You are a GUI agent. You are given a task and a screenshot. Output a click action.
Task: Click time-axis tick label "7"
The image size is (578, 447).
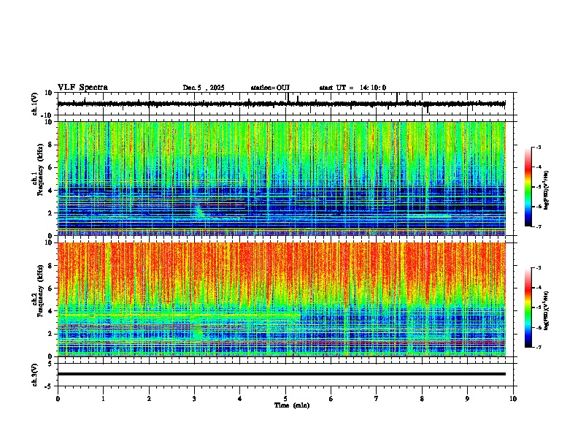(x=377, y=399)
